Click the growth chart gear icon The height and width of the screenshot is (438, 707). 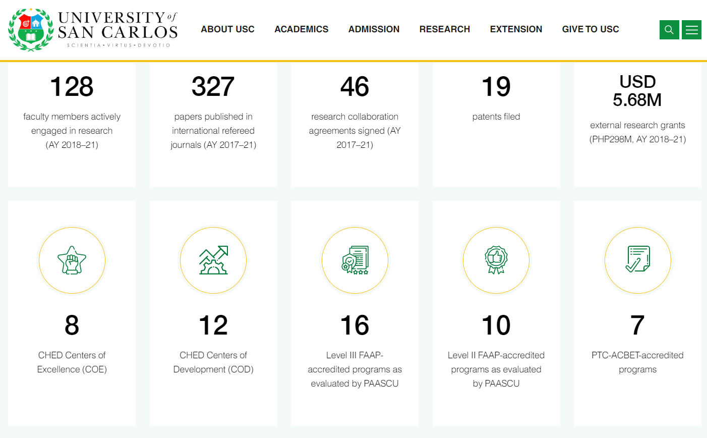pyautogui.click(x=213, y=260)
